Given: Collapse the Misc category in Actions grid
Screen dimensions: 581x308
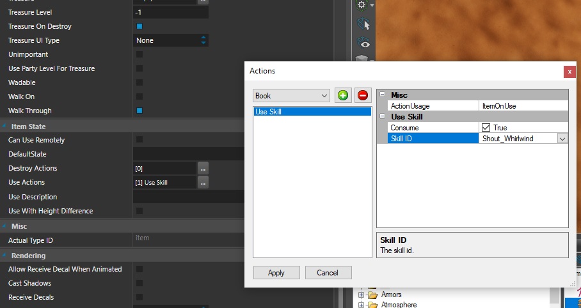Looking at the screenshot, I should (x=383, y=95).
